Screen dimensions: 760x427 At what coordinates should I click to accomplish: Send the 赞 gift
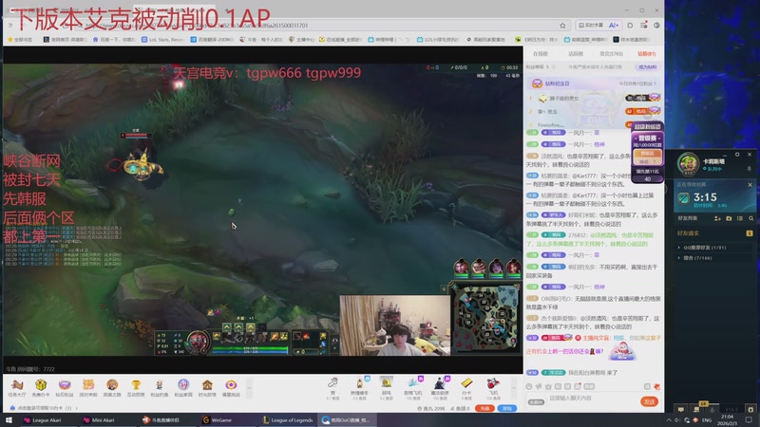tap(332, 388)
